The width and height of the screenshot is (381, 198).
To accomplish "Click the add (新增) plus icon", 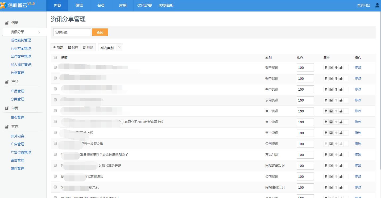I will tap(54, 47).
